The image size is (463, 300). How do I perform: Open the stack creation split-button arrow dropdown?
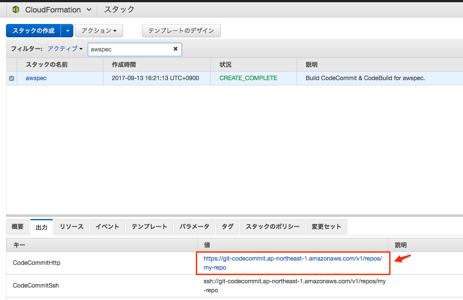(68, 30)
